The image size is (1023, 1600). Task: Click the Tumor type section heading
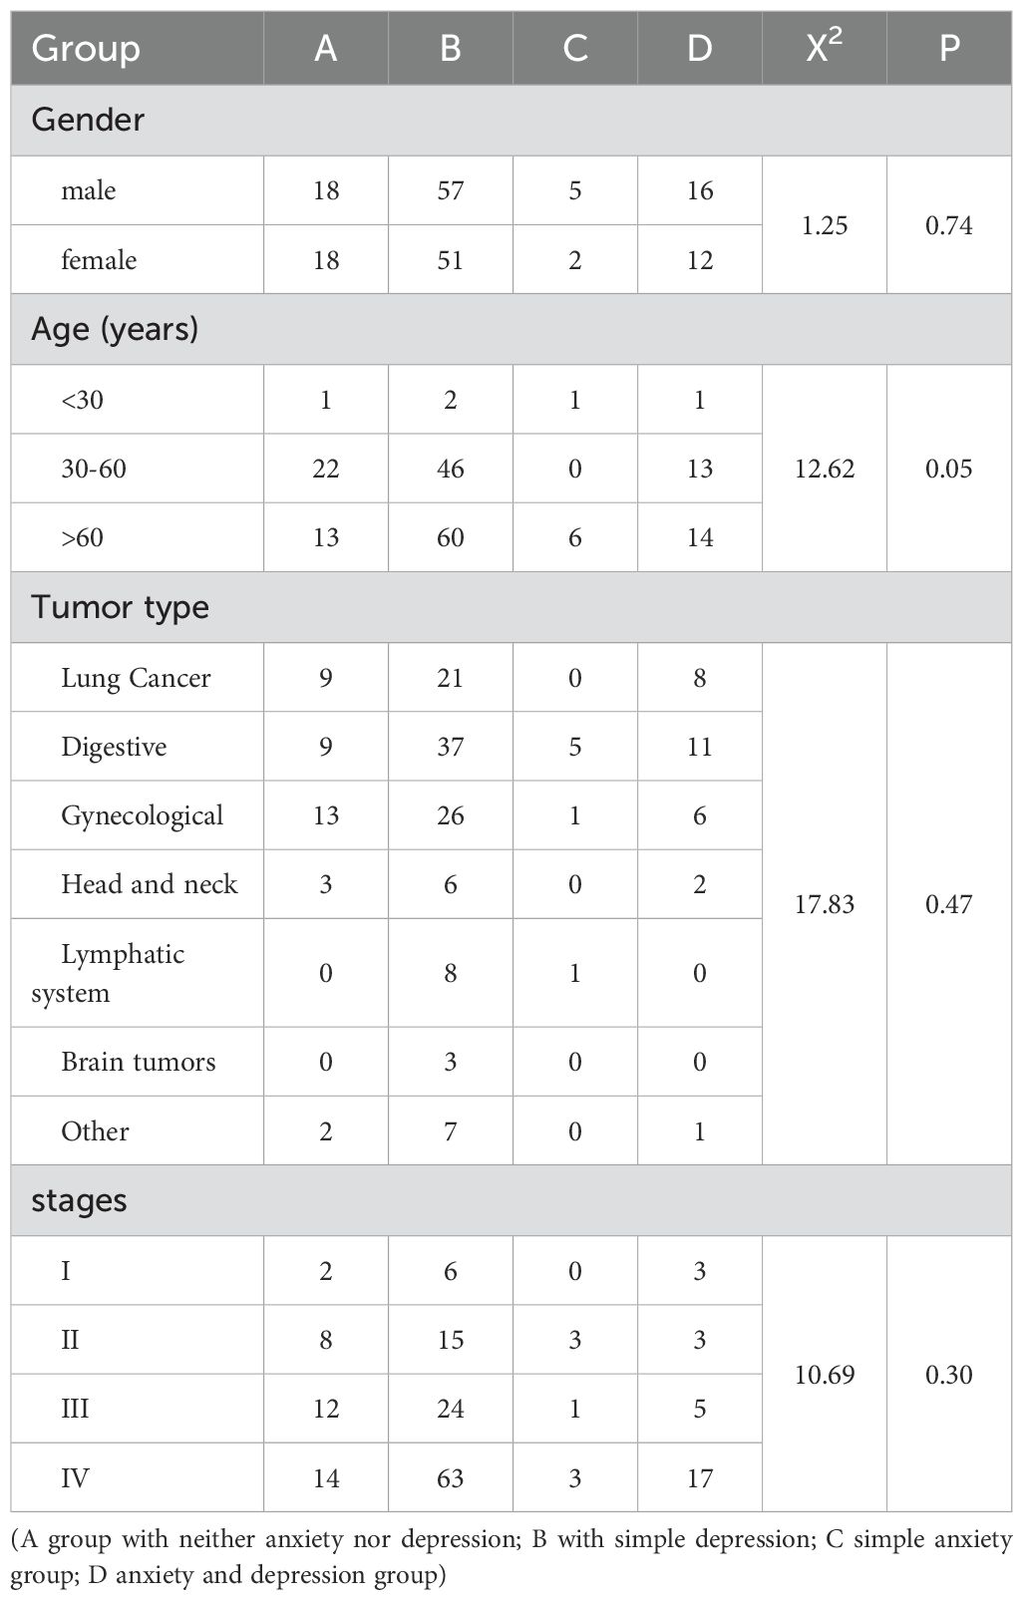point(120,607)
